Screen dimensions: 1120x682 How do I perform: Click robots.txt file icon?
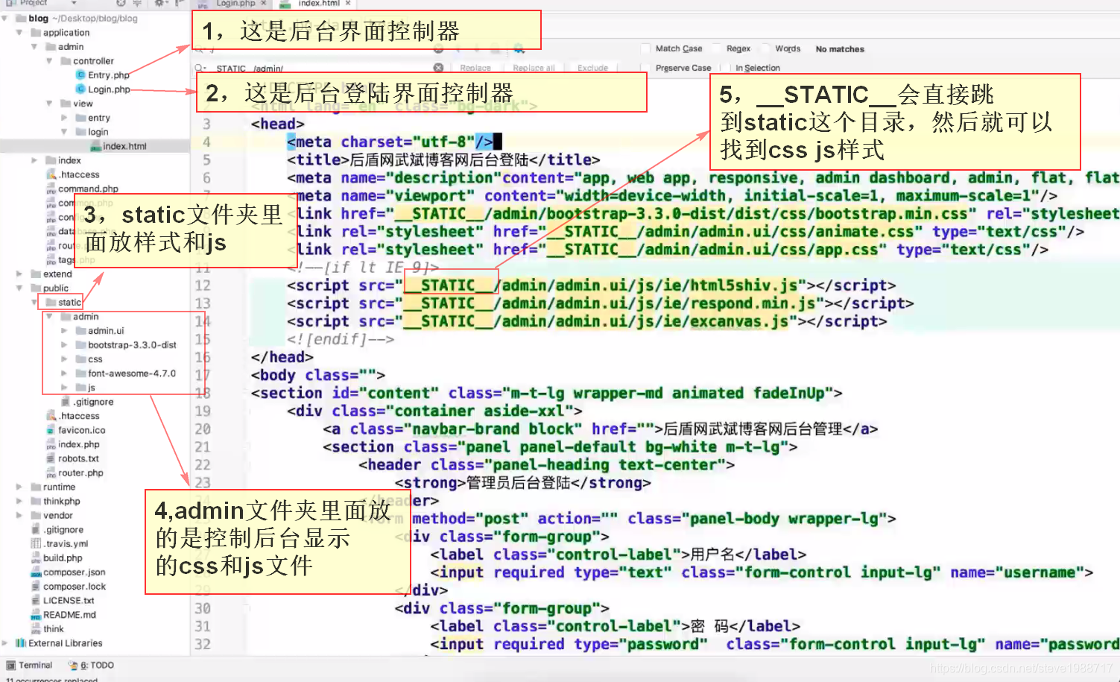tap(51, 458)
